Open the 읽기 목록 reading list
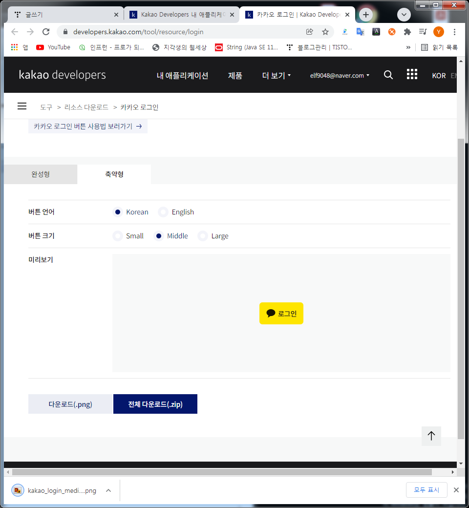The height and width of the screenshot is (508, 469). (x=439, y=47)
